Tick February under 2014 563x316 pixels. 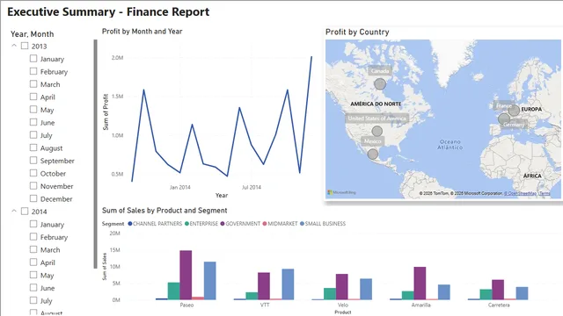33,237
